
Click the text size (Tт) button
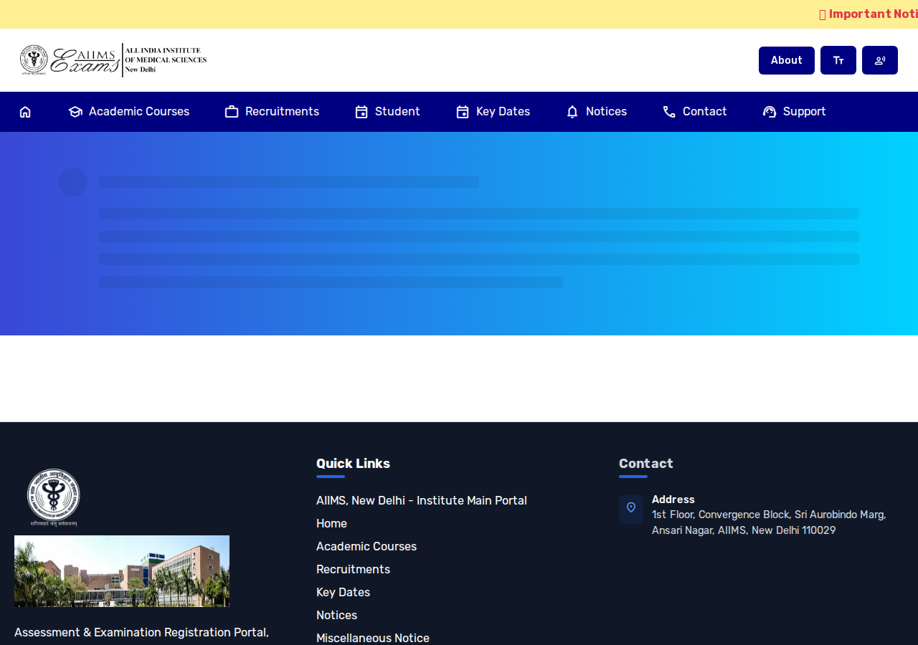click(x=838, y=60)
